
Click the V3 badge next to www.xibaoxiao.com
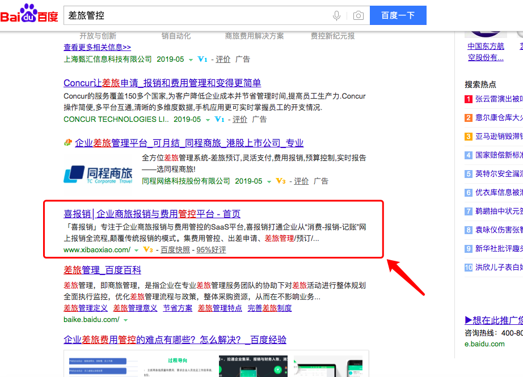click(x=148, y=250)
